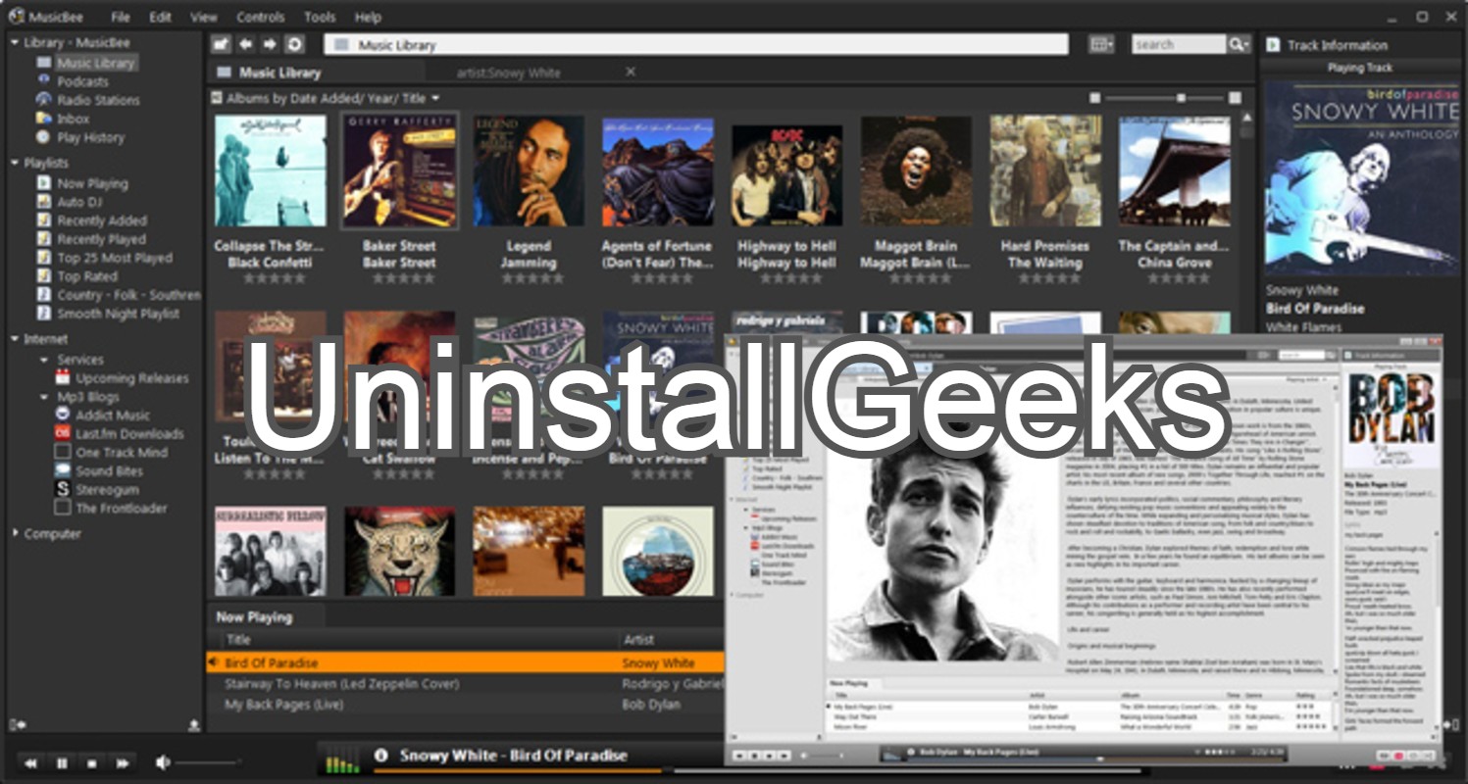The height and width of the screenshot is (784, 1468).
Task: Pause the current track
Action: click(62, 762)
